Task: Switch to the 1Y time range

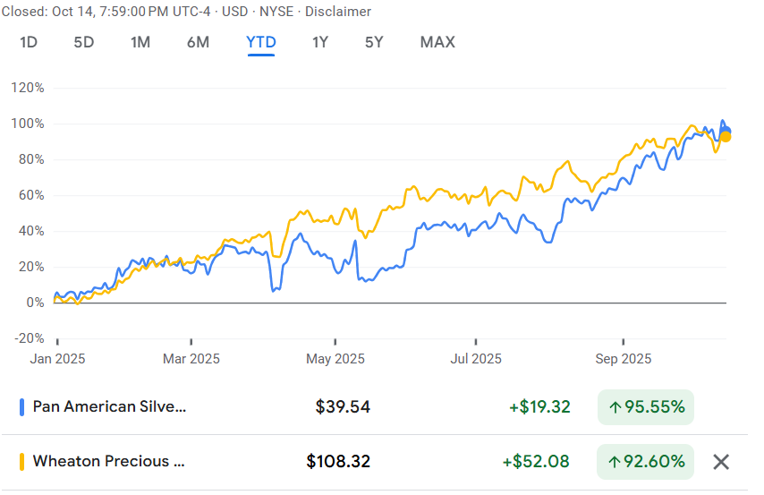Action: [x=320, y=42]
